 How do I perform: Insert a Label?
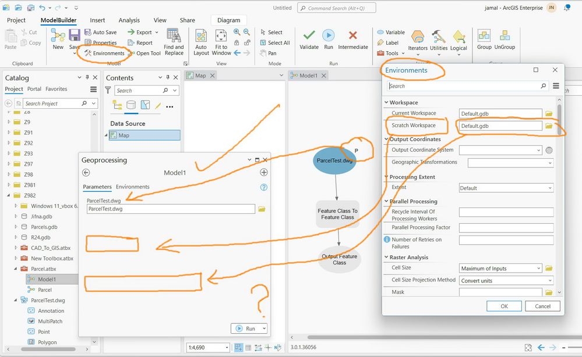pos(388,42)
